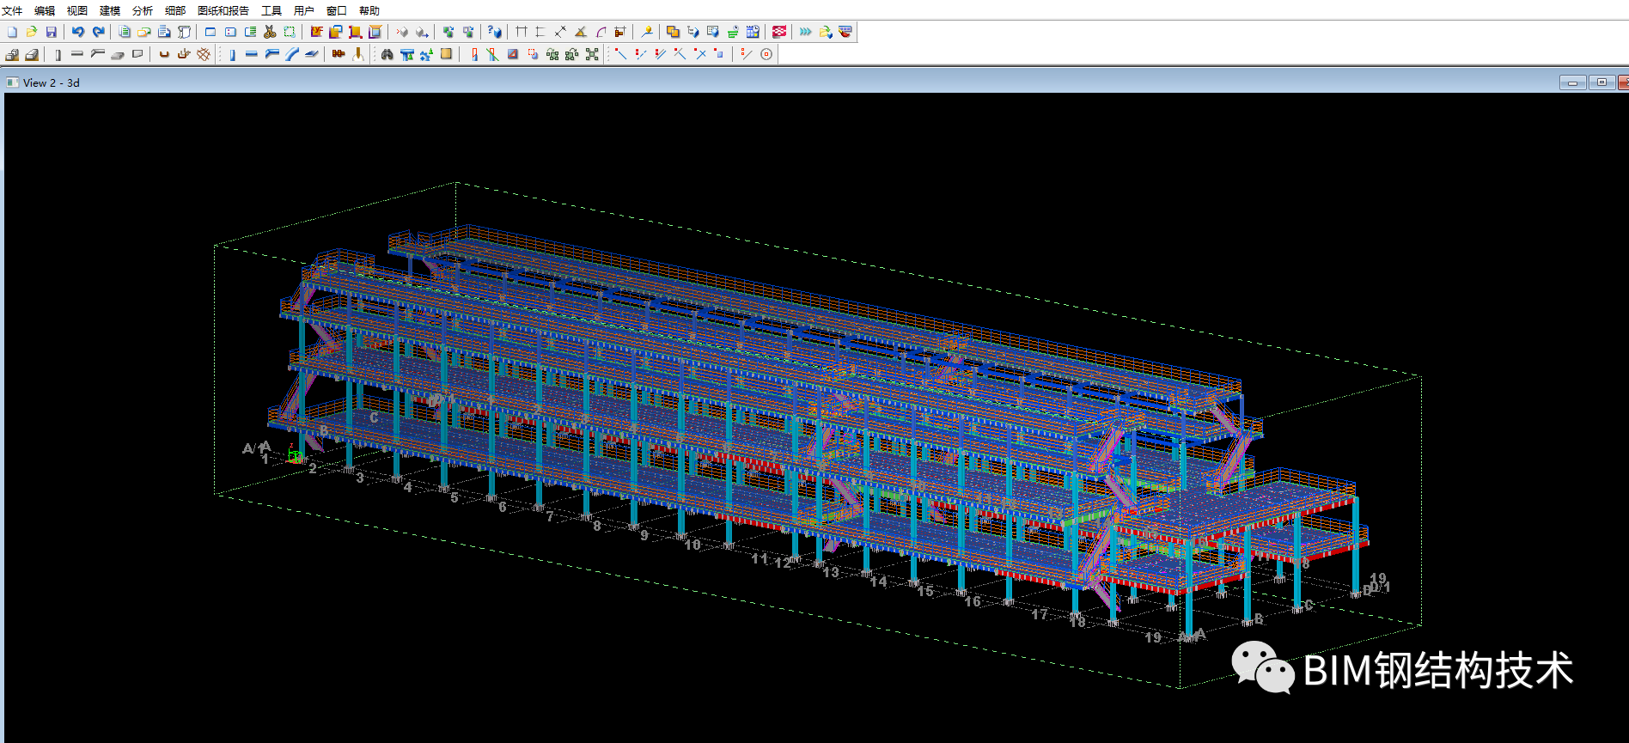This screenshot has height=743, width=1629.
Task: Click the blue steel column tool
Action: coord(232,54)
